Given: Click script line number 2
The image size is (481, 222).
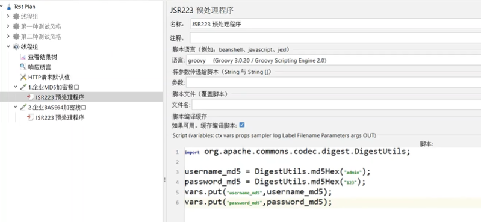Looking at the screenshot, I should pyautogui.click(x=177, y=162).
